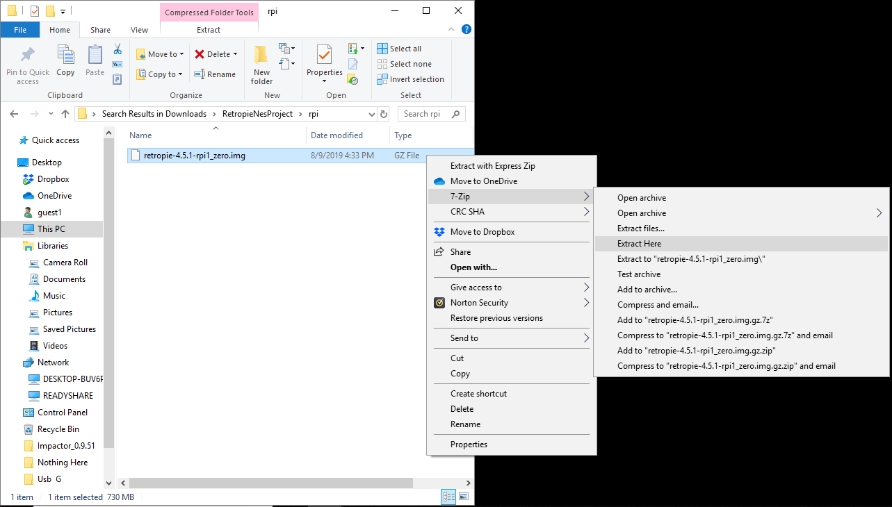
Task: Sort the file list by the Name column
Action: (x=216, y=135)
